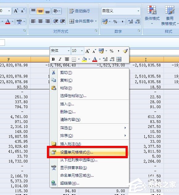This screenshot has width=179, height=195.
Task: Align text left in ribbon
Action: pos(33,21)
